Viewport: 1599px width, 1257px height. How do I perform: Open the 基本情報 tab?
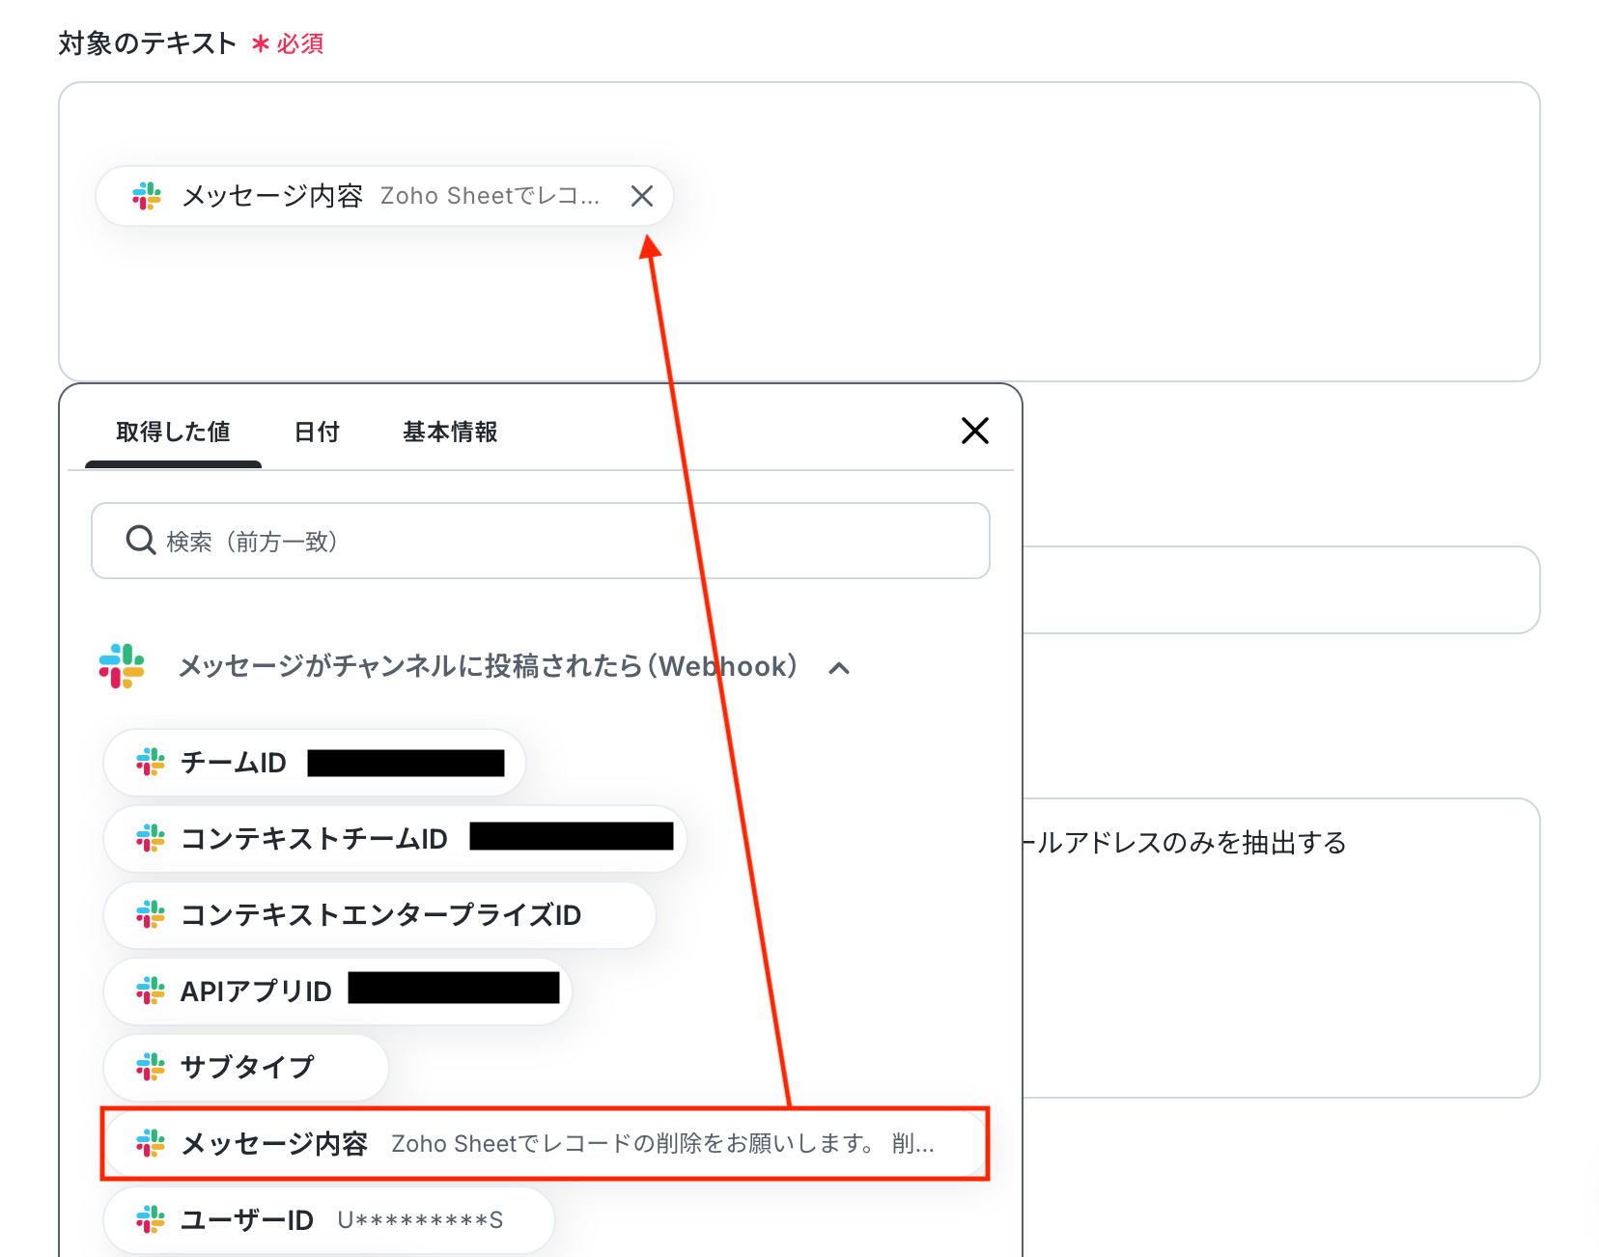450,432
